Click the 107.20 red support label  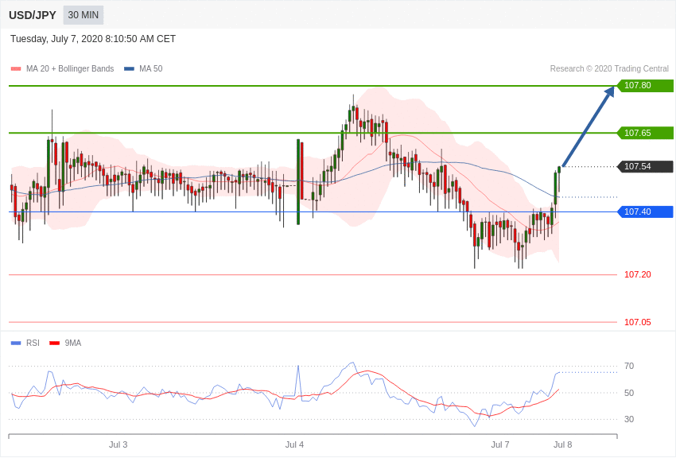[x=638, y=274]
